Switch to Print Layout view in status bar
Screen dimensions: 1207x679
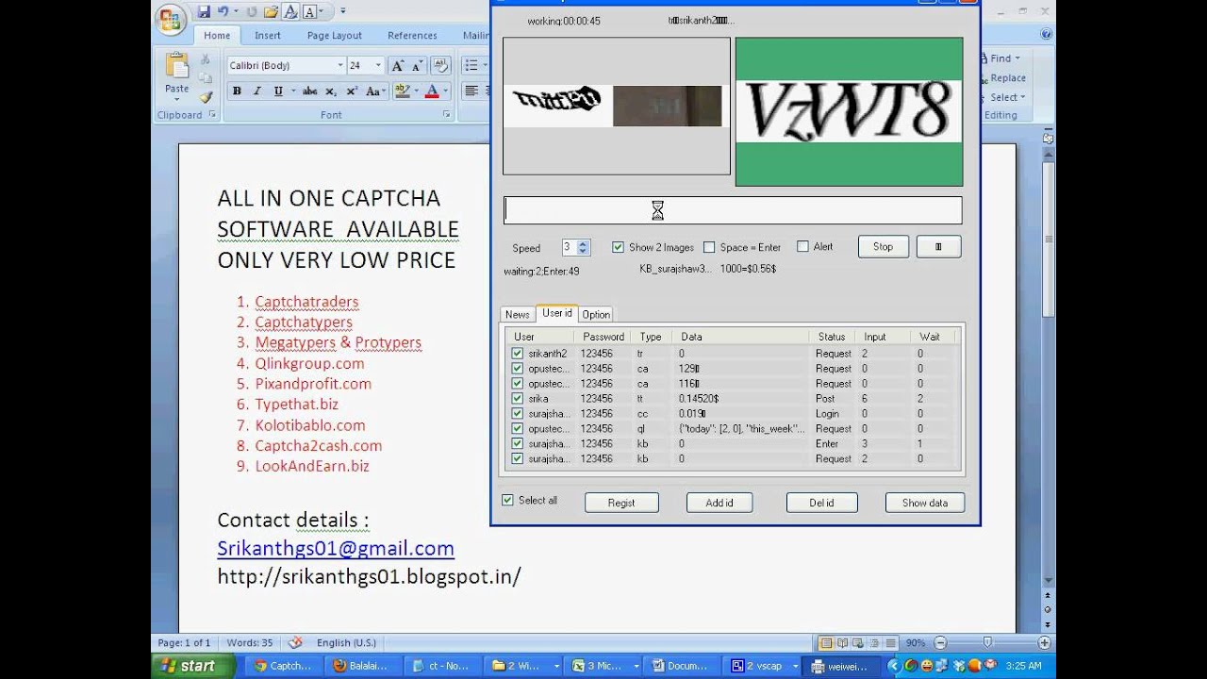pyautogui.click(x=827, y=643)
